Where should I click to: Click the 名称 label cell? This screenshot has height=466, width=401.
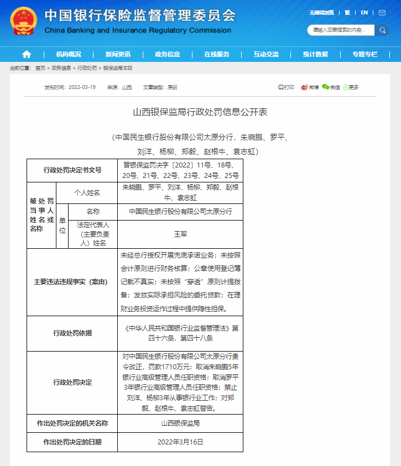coord(93,212)
